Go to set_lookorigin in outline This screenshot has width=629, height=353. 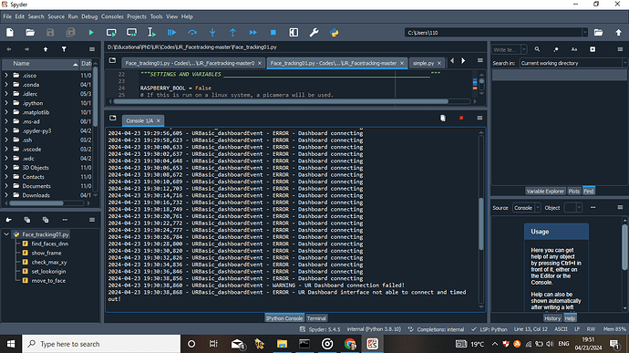point(48,271)
